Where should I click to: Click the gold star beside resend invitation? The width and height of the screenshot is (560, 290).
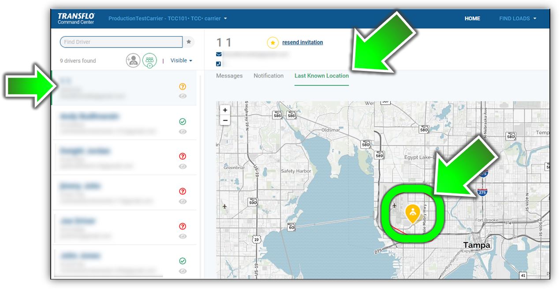tap(273, 43)
